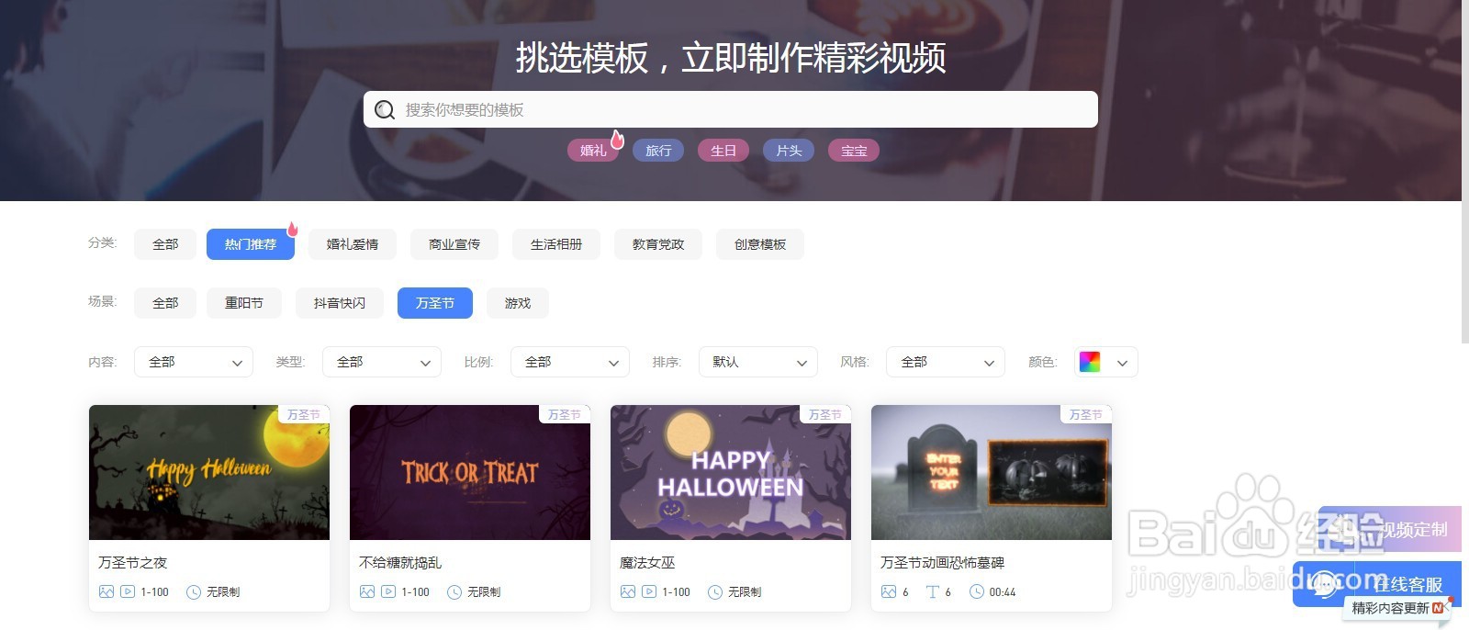
Task: Choose the 生活相册 category
Action: [x=556, y=244]
